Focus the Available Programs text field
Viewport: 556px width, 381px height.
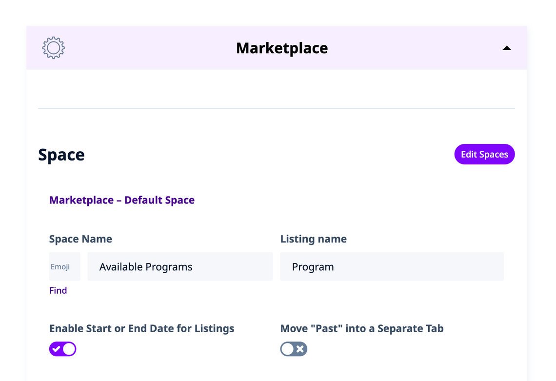180,266
